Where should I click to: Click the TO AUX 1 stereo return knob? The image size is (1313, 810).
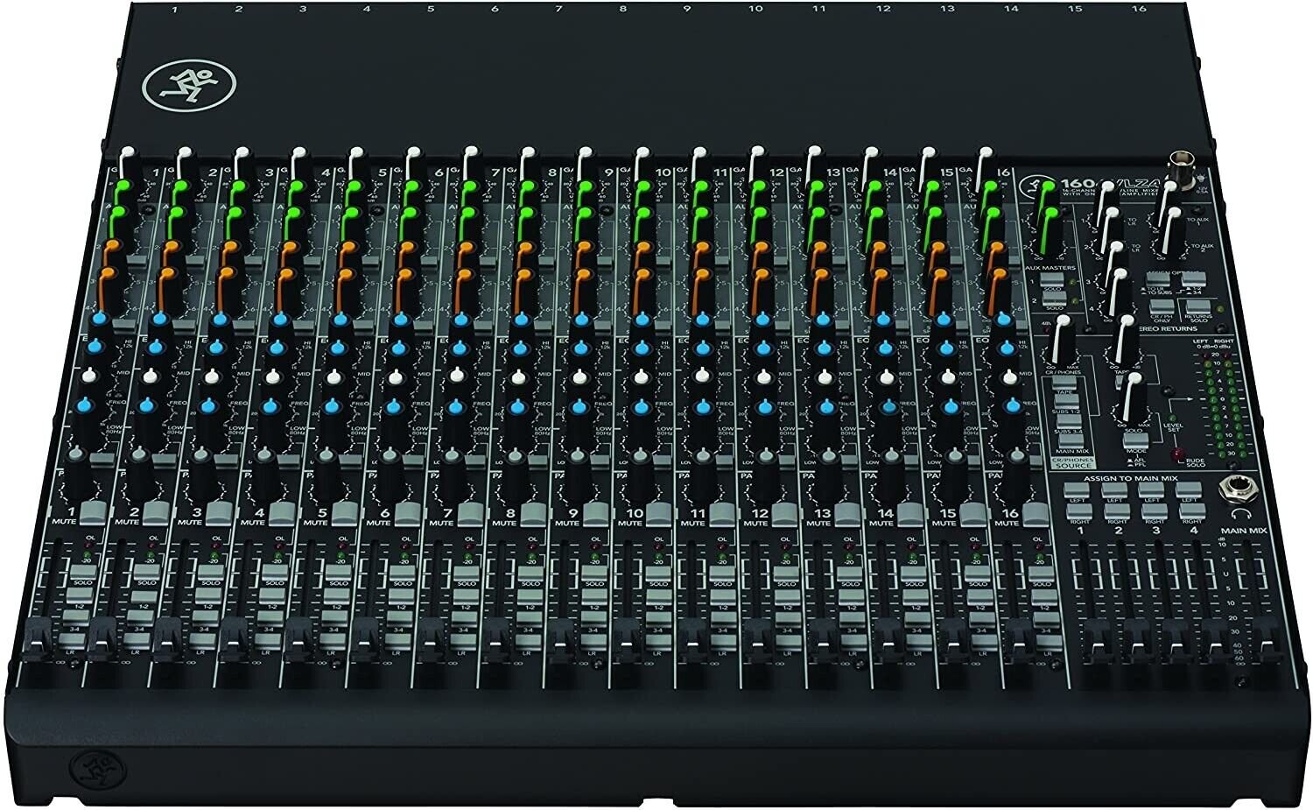click(x=1169, y=187)
